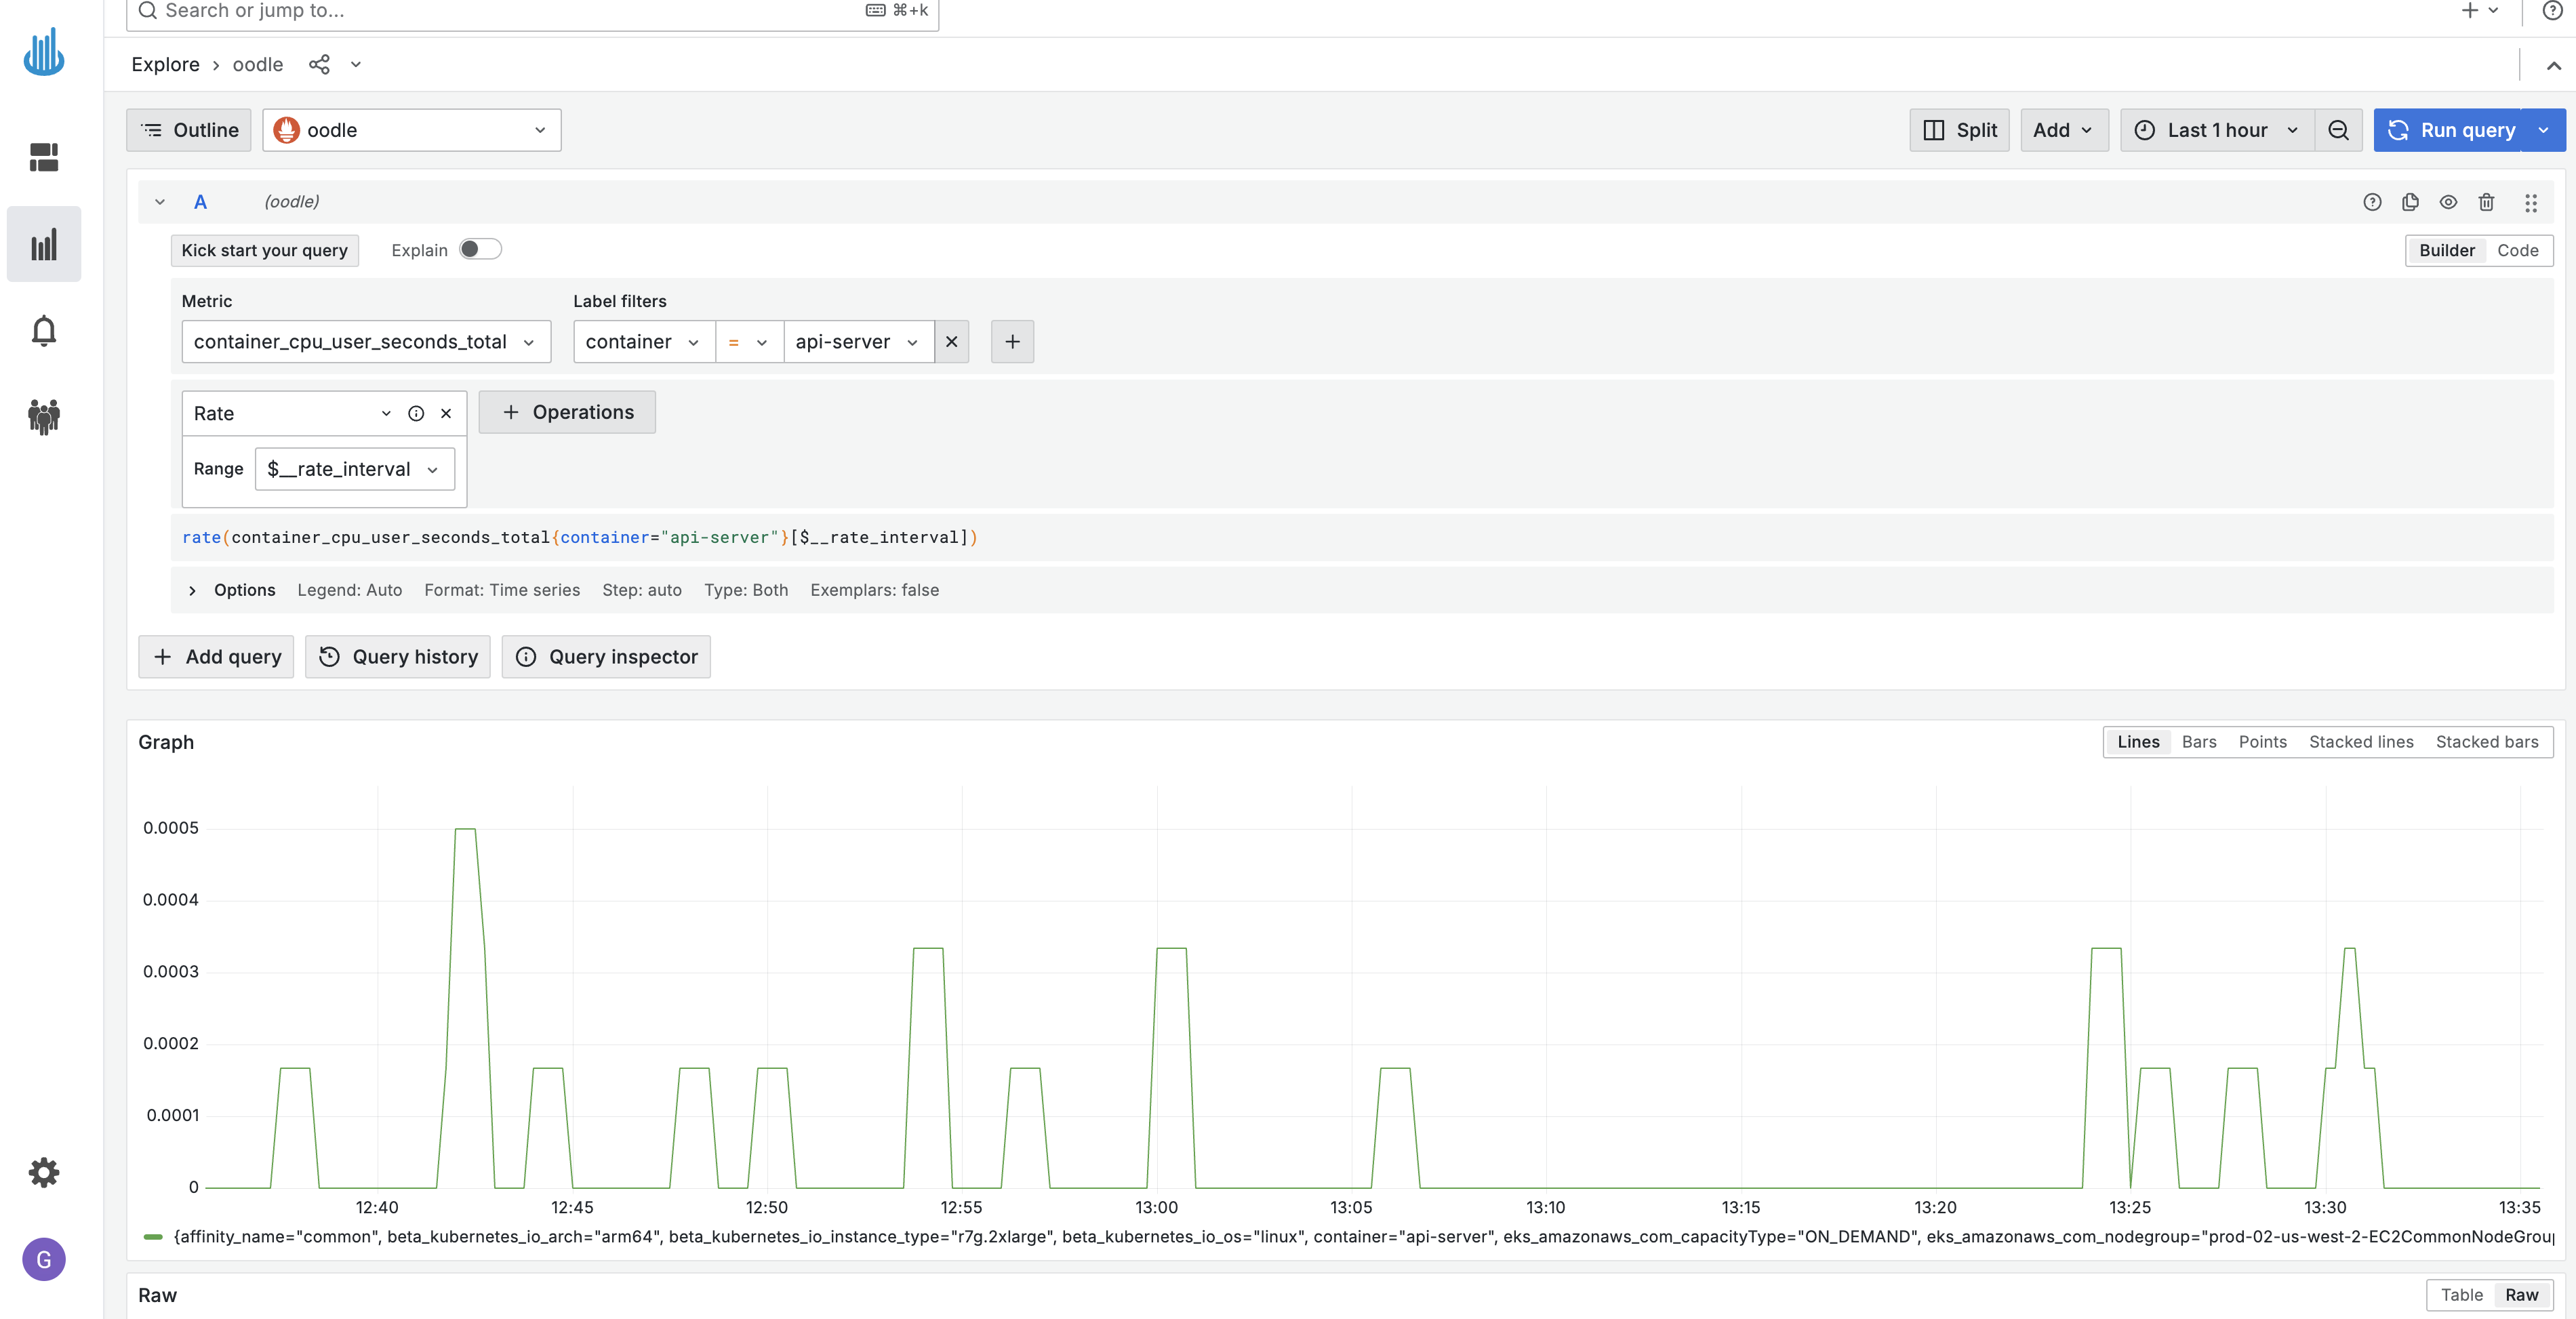Duplicate query A
This screenshot has height=1319, width=2576.
click(2410, 202)
